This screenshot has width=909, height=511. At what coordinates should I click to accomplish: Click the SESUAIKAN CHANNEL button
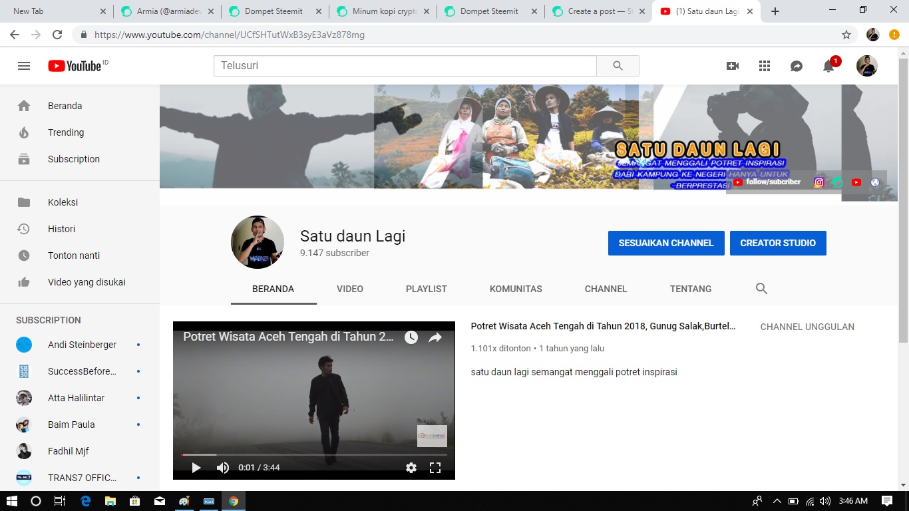point(665,243)
